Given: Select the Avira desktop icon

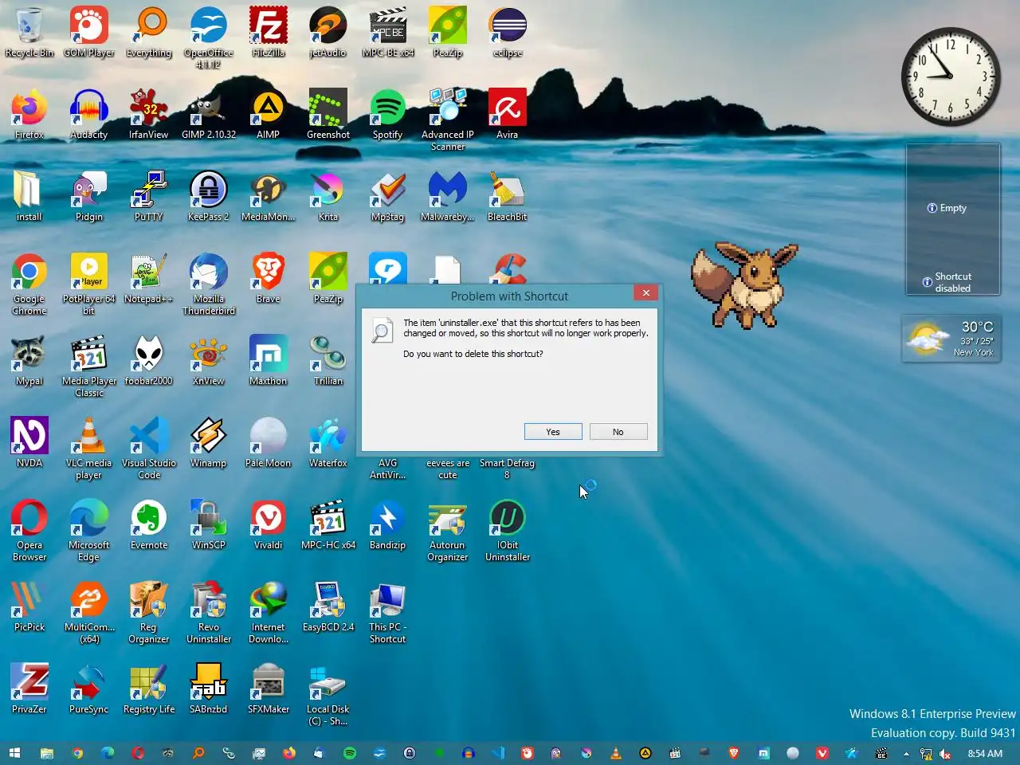Looking at the screenshot, I should pyautogui.click(x=508, y=114).
